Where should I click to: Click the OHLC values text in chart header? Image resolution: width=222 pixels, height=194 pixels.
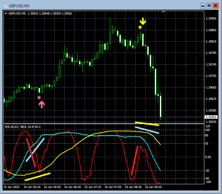[50, 14]
